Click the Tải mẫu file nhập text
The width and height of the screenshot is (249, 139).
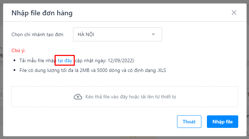coord(38,60)
